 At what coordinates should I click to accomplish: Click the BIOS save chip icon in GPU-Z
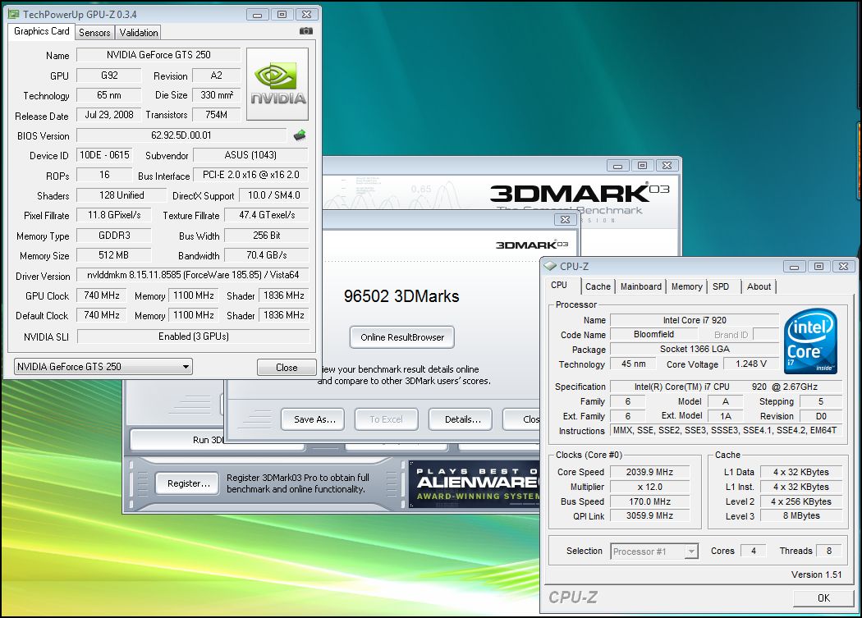click(300, 135)
